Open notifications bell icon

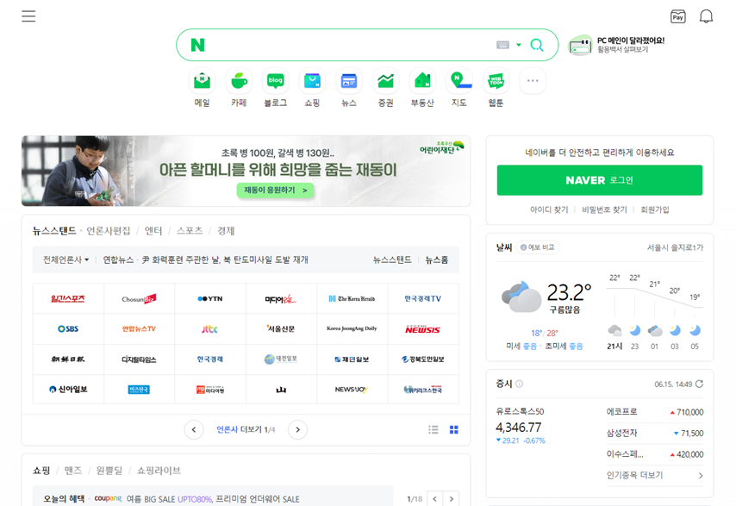coord(706,16)
